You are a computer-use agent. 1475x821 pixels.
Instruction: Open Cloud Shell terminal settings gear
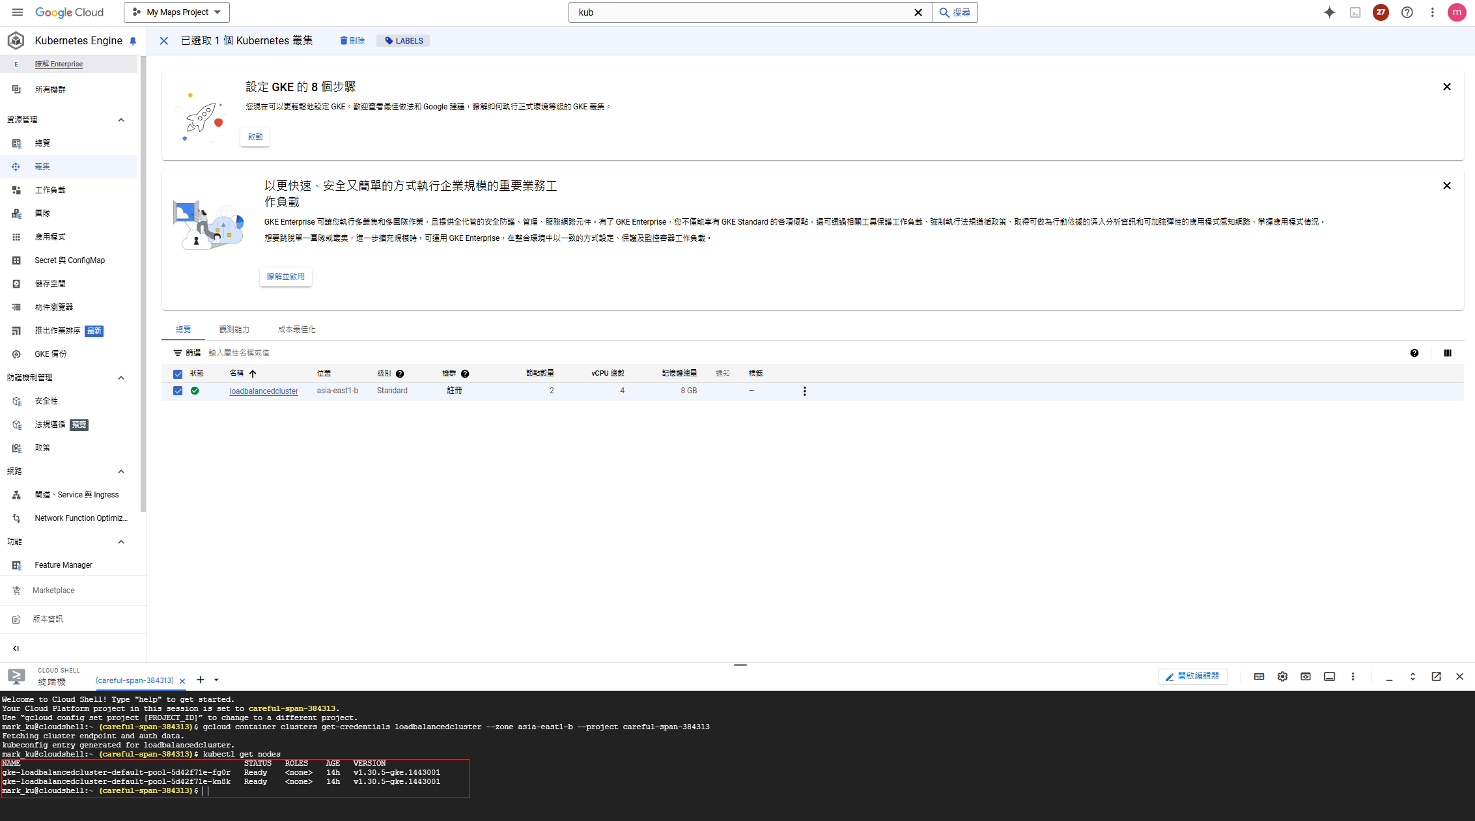(x=1282, y=676)
